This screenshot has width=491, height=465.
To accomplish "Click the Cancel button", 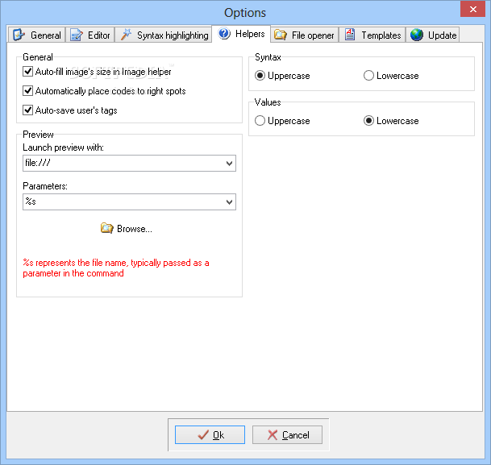I will click(287, 434).
